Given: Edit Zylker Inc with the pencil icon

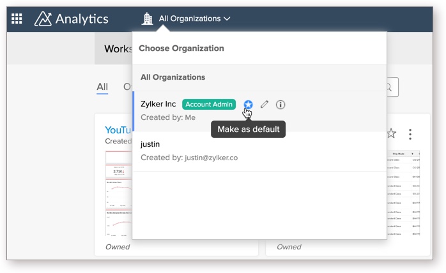Looking at the screenshot, I should 265,105.
